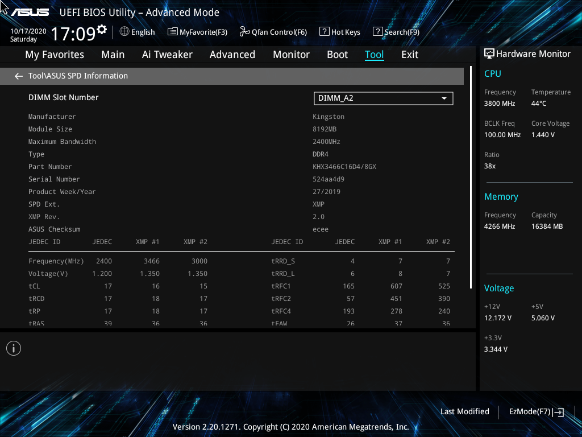Switch to the Ai Tweaker tab
582x437 pixels.
167,55
